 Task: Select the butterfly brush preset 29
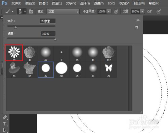109,70
